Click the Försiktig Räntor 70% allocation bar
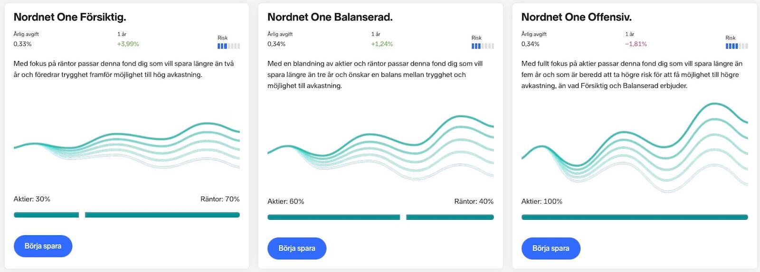The height and width of the screenshot is (272, 760). point(162,215)
